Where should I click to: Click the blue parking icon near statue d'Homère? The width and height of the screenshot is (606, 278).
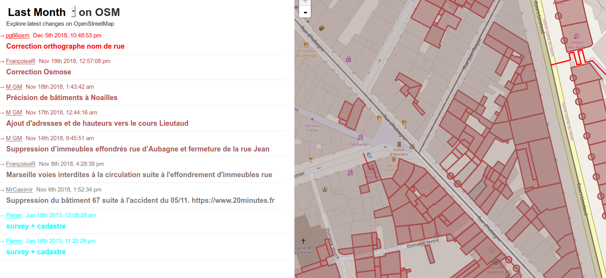[369, 155]
